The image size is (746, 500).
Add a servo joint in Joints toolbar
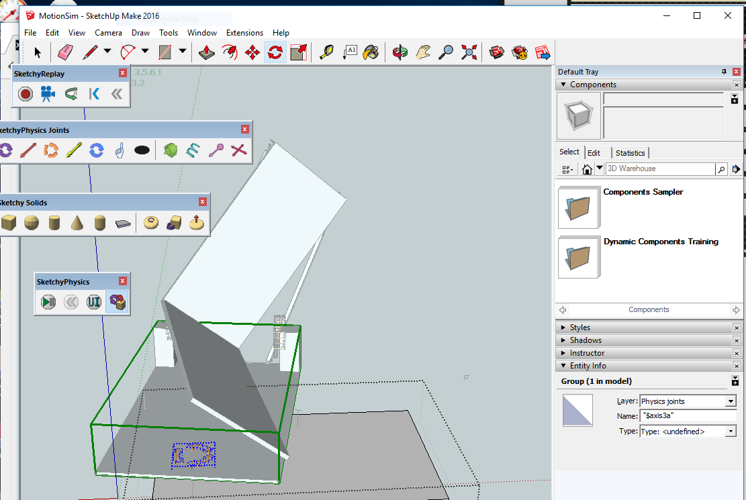[51, 151]
